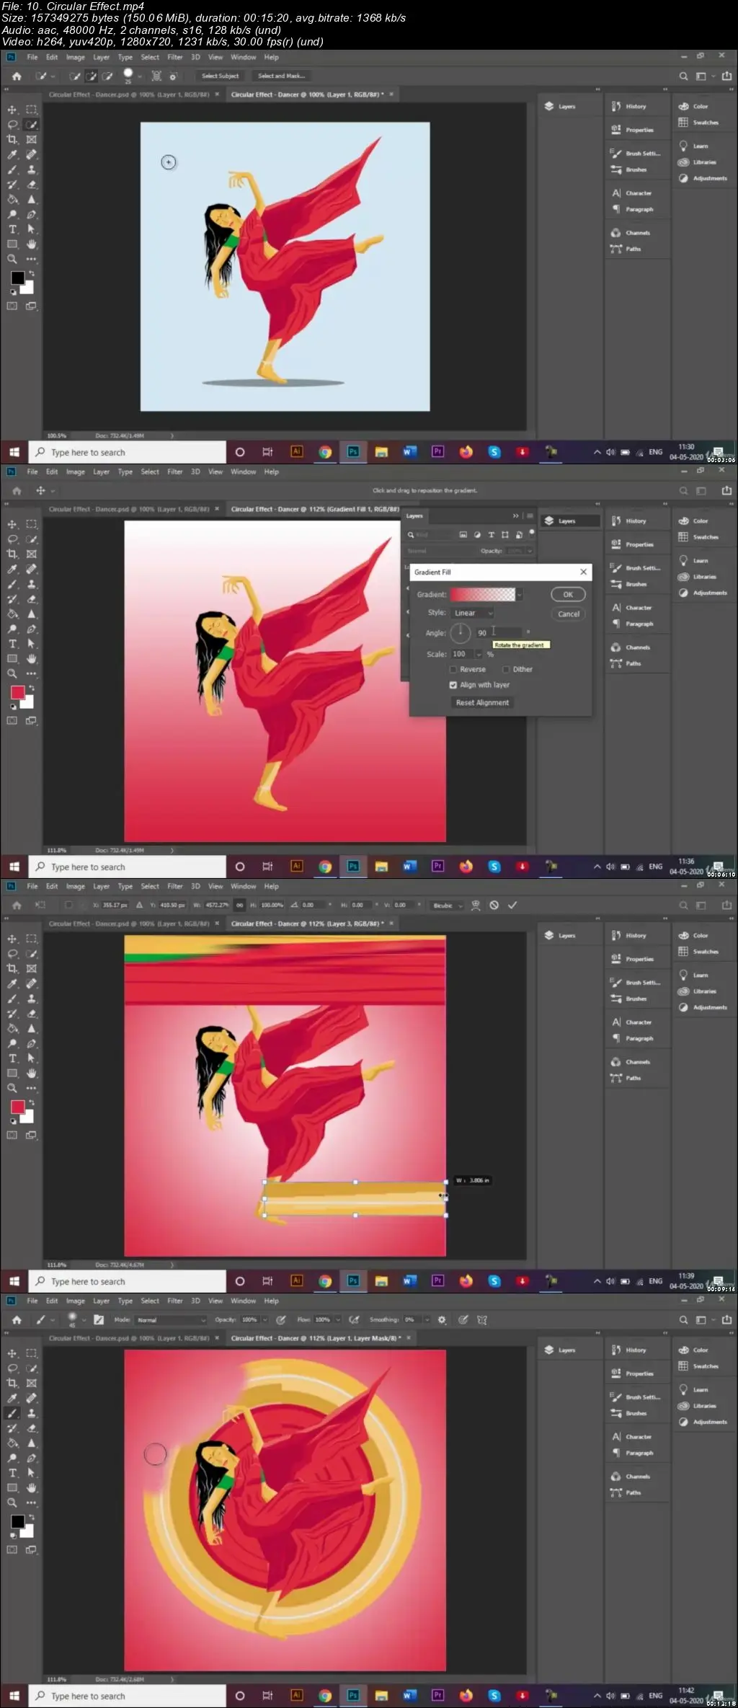
Task: Open the Libraries panel in the Layer Mask frame
Action: point(697,1406)
